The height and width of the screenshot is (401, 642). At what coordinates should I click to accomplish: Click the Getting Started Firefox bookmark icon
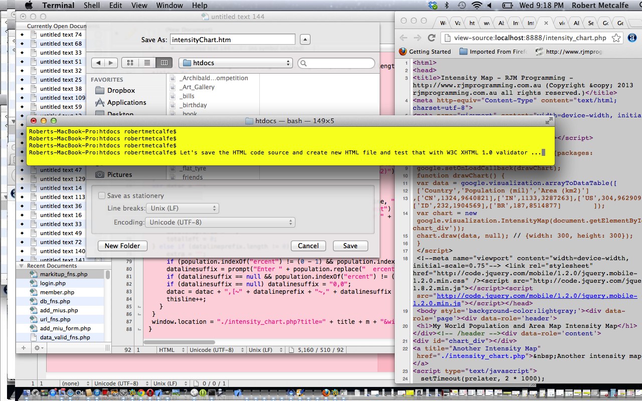click(403, 52)
